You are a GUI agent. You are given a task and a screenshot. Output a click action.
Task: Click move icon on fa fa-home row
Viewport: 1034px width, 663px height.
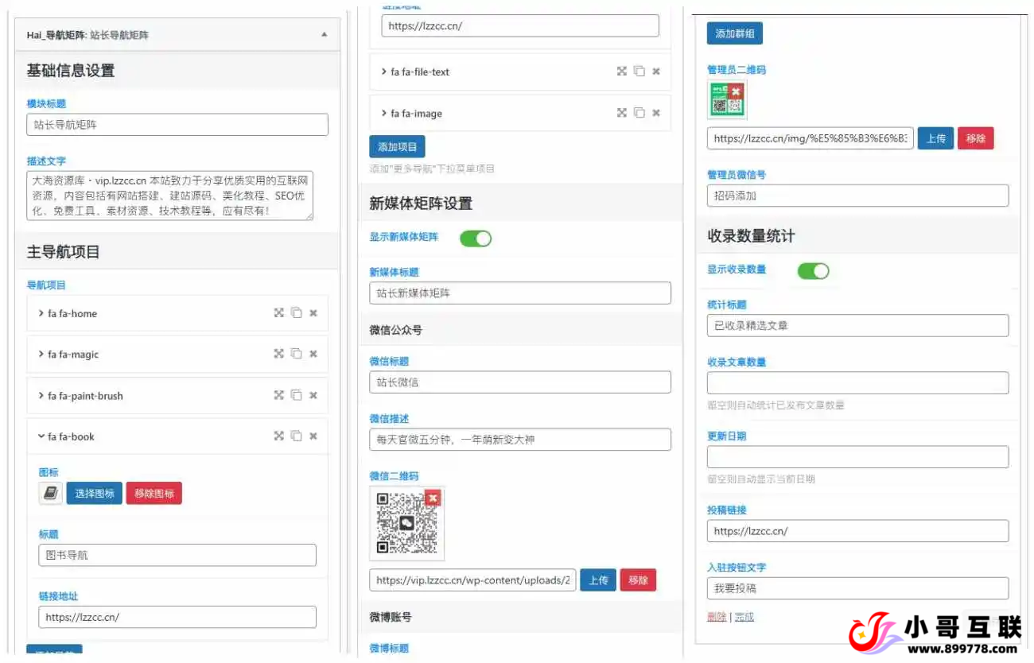point(278,313)
